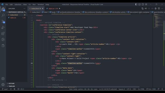Screen dimensions: 165x93
Task: Open the Source Control view
Action: click(x=3, y=21)
